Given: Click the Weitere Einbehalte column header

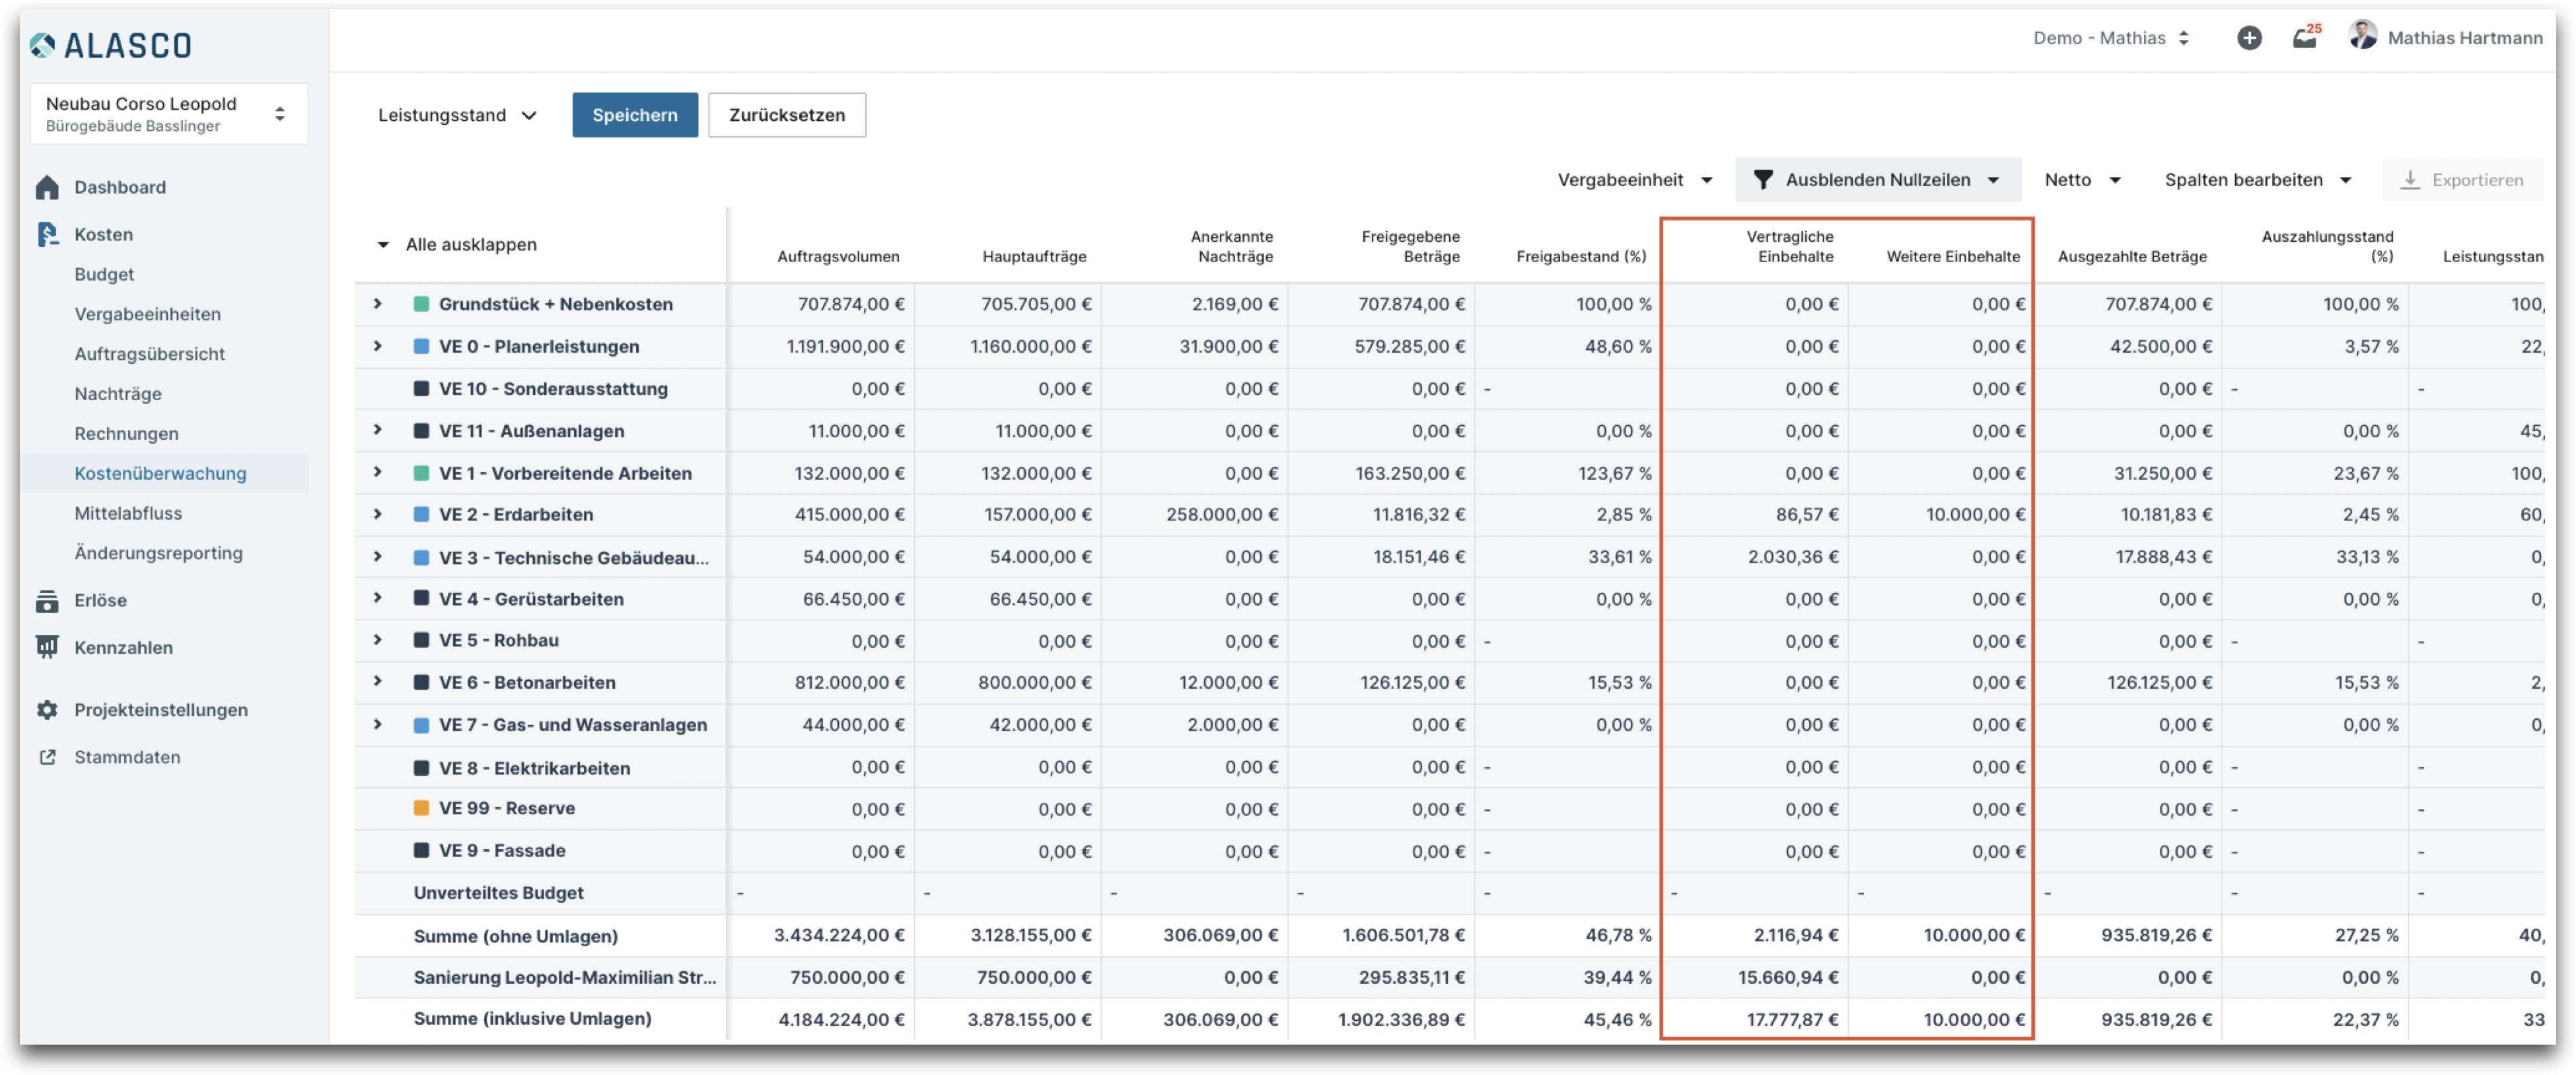Looking at the screenshot, I should [1953, 257].
